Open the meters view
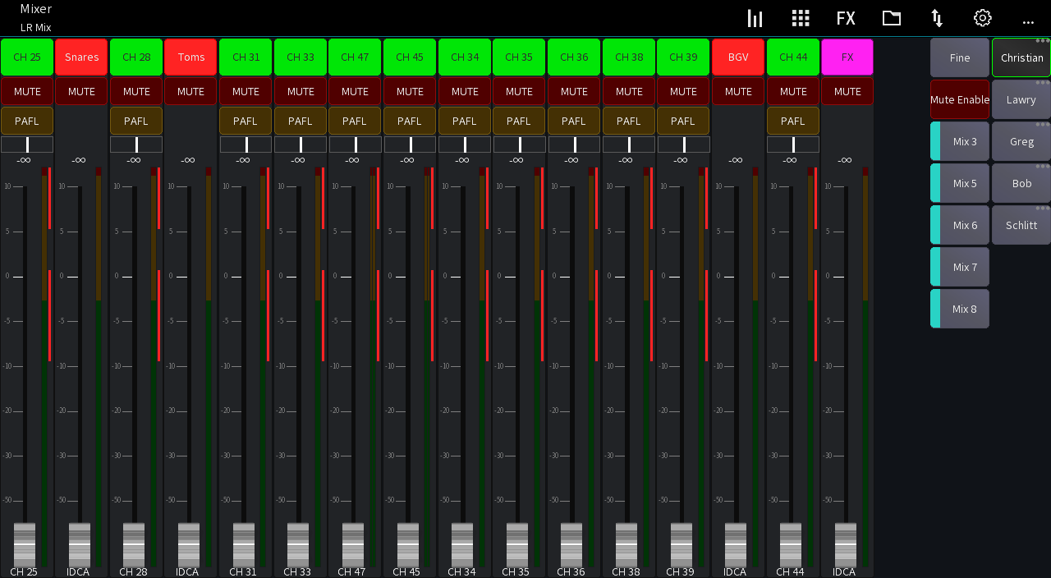 (x=755, y=17)
